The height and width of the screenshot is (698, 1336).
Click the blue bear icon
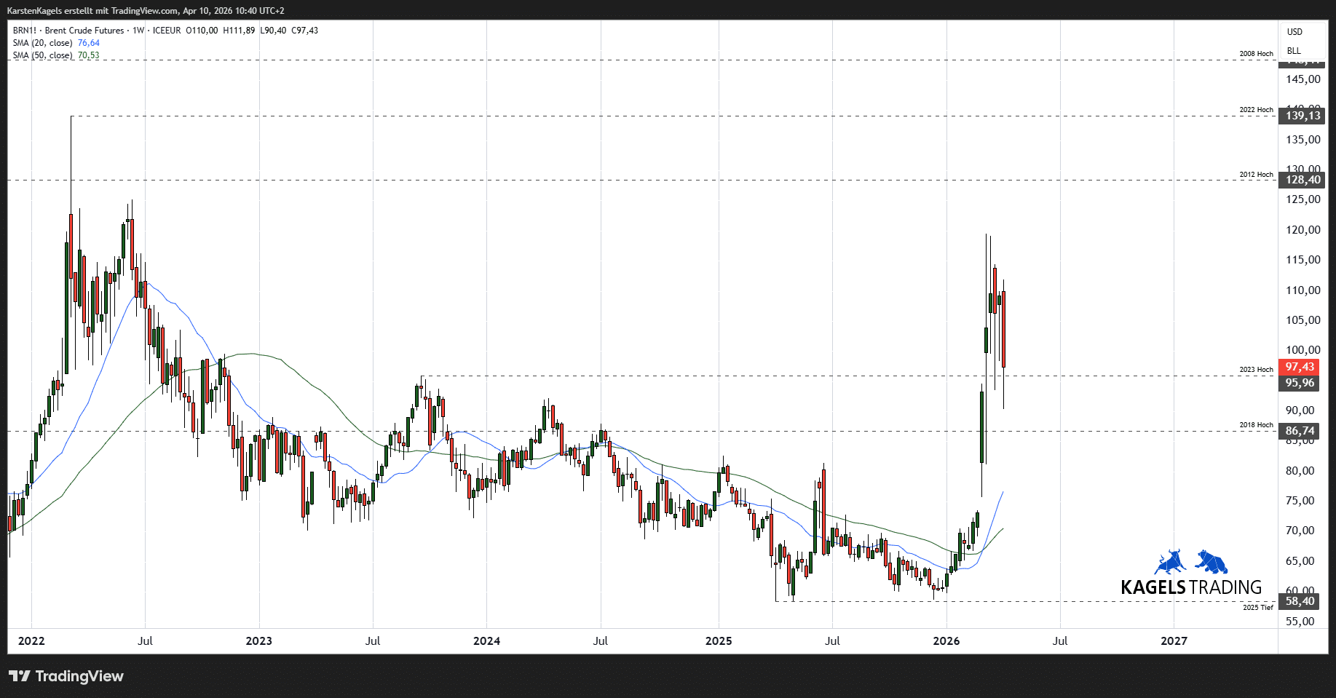pyautogui.click(x=1212, y=562)
